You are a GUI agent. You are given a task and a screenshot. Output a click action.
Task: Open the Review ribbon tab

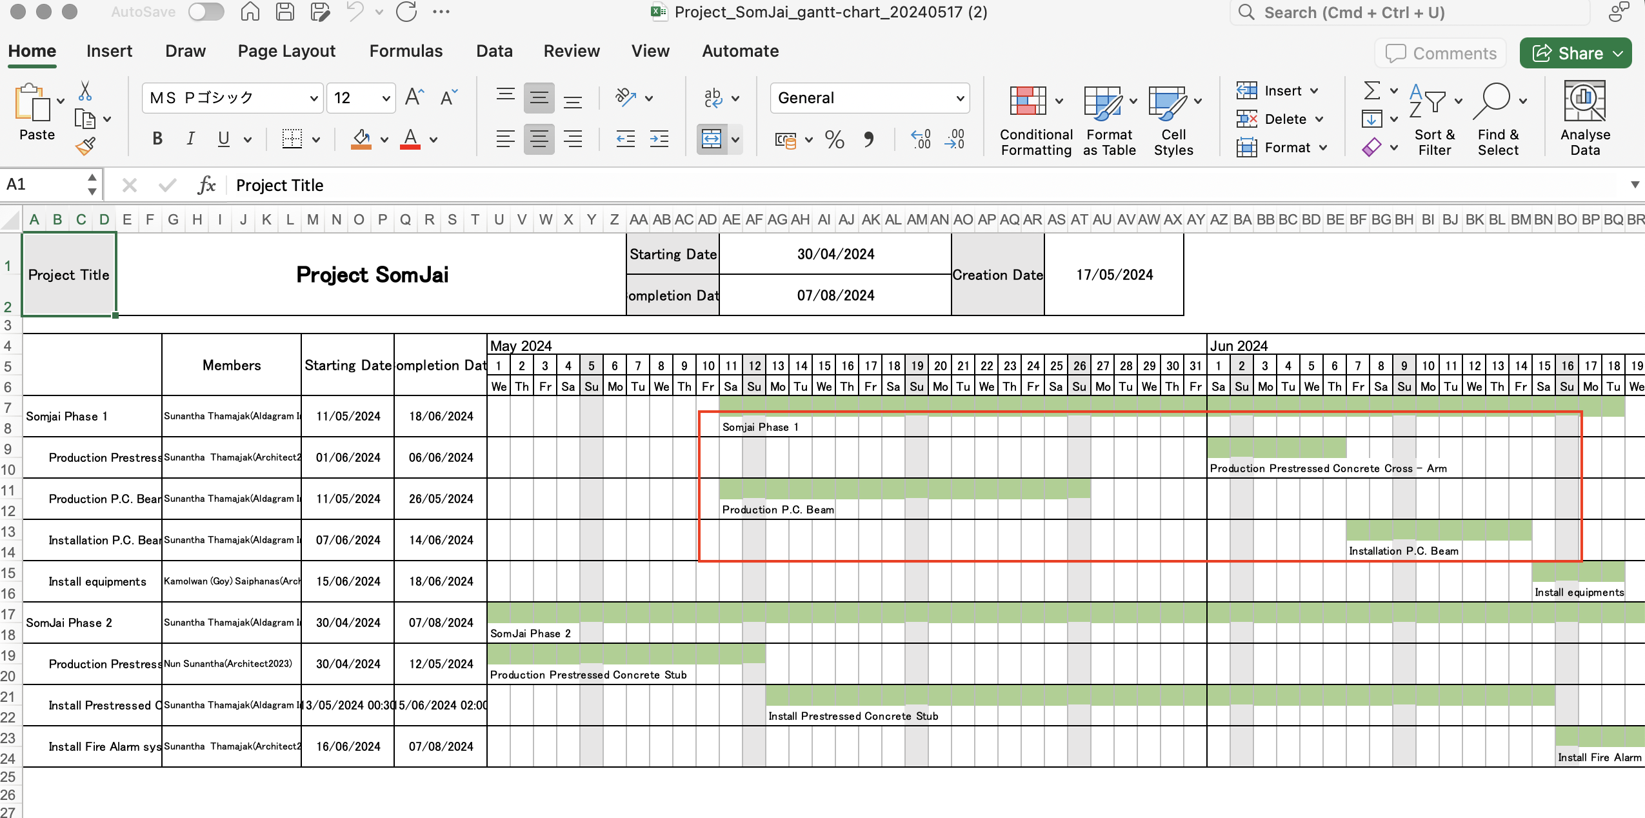coord(570,51)
